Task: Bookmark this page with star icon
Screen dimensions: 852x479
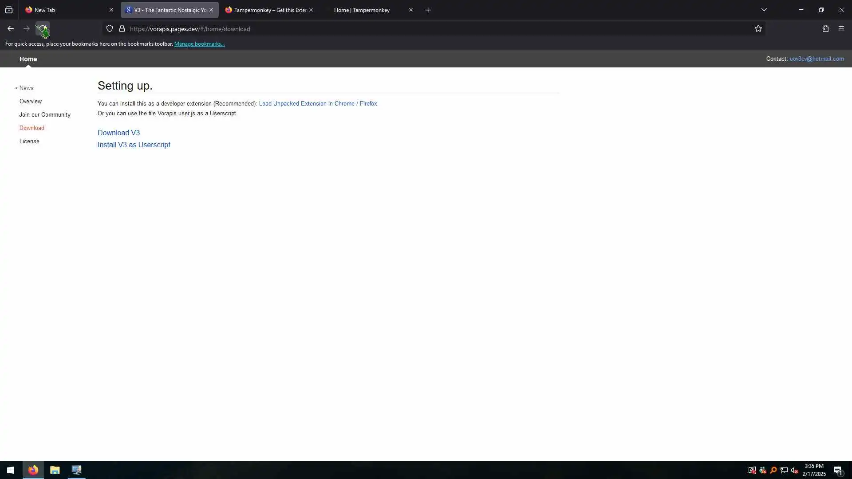Action: pyautogui.click(x=758, y=29)
